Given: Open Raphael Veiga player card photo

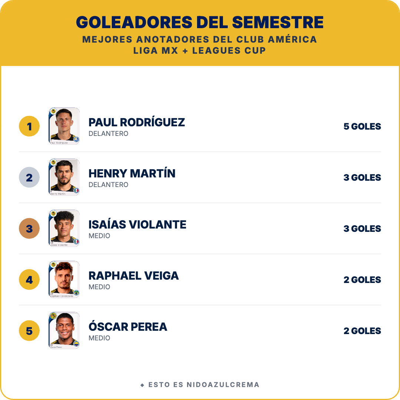Looking at the screenshot, I should (x=64, y=280).
